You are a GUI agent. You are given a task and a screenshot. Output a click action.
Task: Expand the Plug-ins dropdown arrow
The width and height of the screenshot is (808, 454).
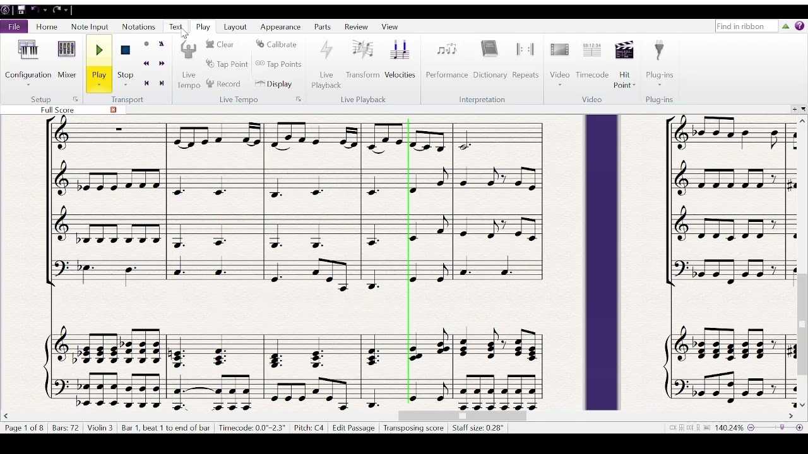[659, 84]
